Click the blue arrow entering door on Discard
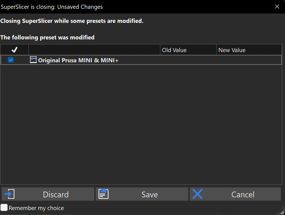The height and width of the screenshot is (215, 285). point(9,194)
